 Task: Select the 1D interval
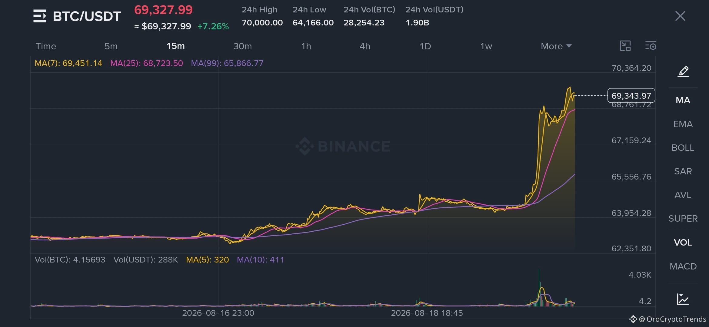(x=425, y=46)
